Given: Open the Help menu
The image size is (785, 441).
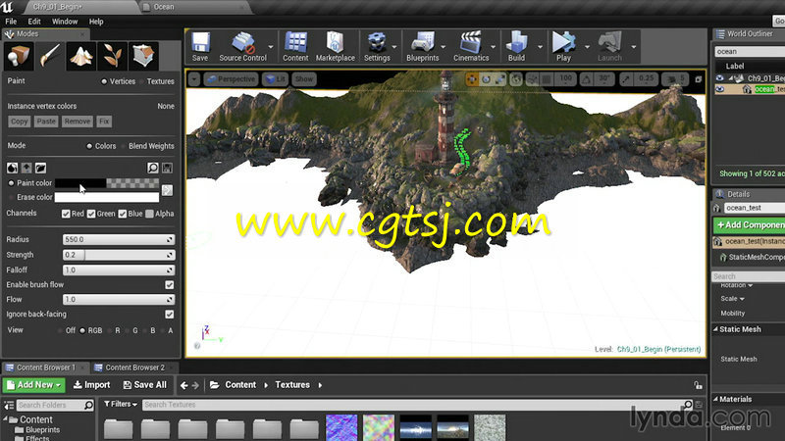Looking at the screenshot, I should (x=96, y=22).
